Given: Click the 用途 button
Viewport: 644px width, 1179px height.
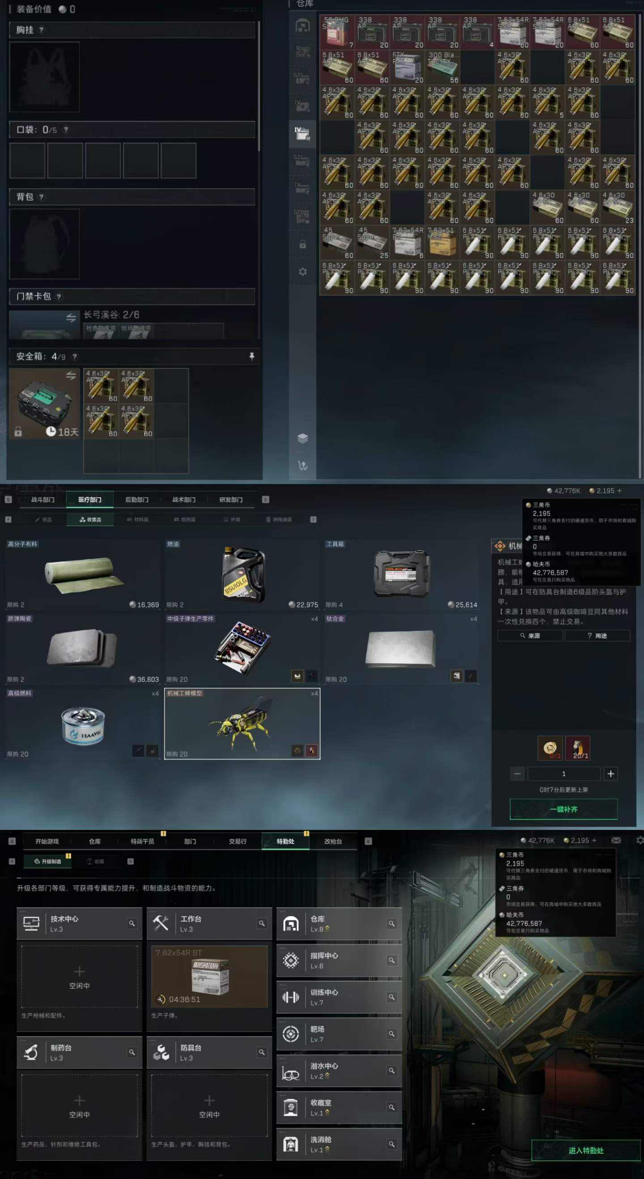Looking at the screenshot, I should pos(597,636).
